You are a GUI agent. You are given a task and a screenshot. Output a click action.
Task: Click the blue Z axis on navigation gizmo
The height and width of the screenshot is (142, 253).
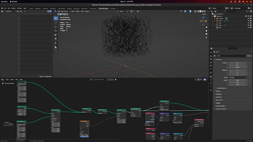point(203,18)
